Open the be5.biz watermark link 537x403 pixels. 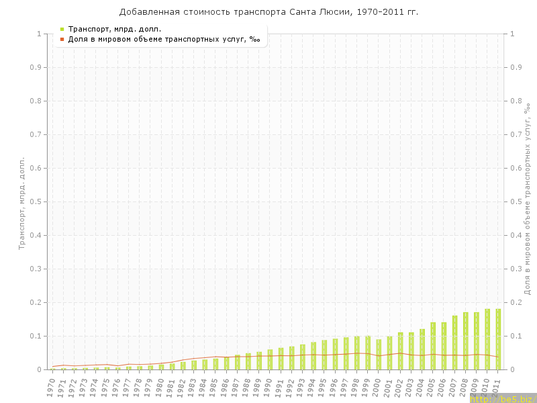pyautogui.click(x=503, y=398)
